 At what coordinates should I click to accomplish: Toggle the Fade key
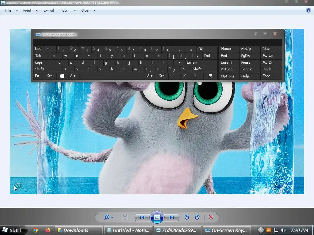[x=271, y=76]
